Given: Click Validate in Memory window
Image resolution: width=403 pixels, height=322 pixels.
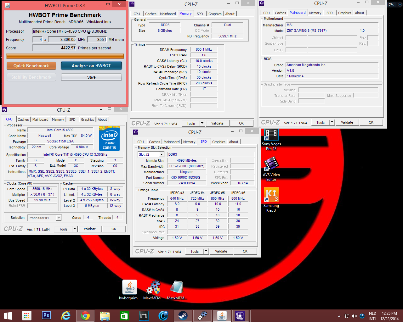Looking at the screenshot, I should click(217, 123).
